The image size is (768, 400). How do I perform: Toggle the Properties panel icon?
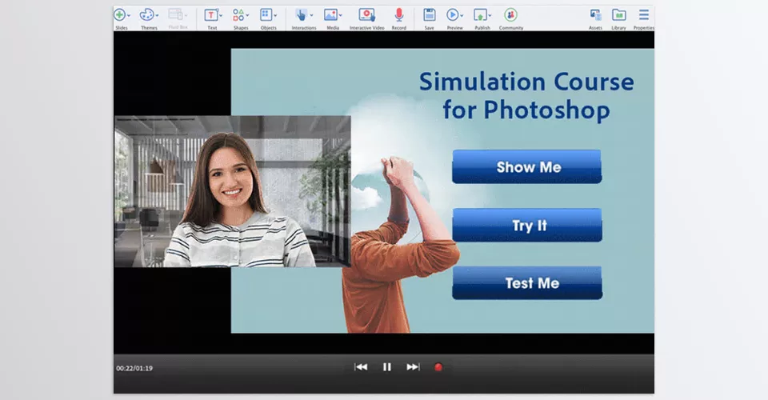[643, 14]
